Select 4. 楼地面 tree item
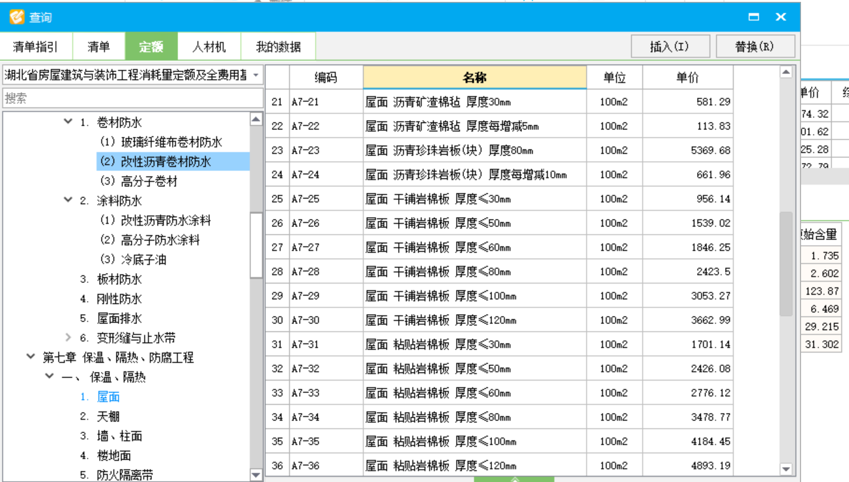 (105, 455)
